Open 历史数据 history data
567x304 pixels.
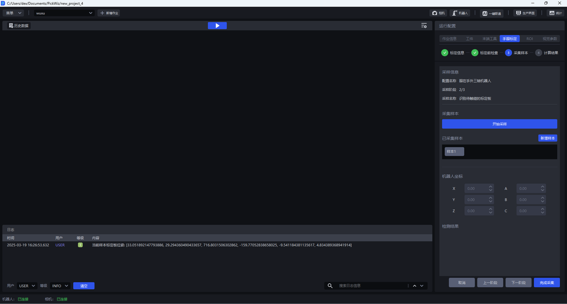click(x=19, y=26)
